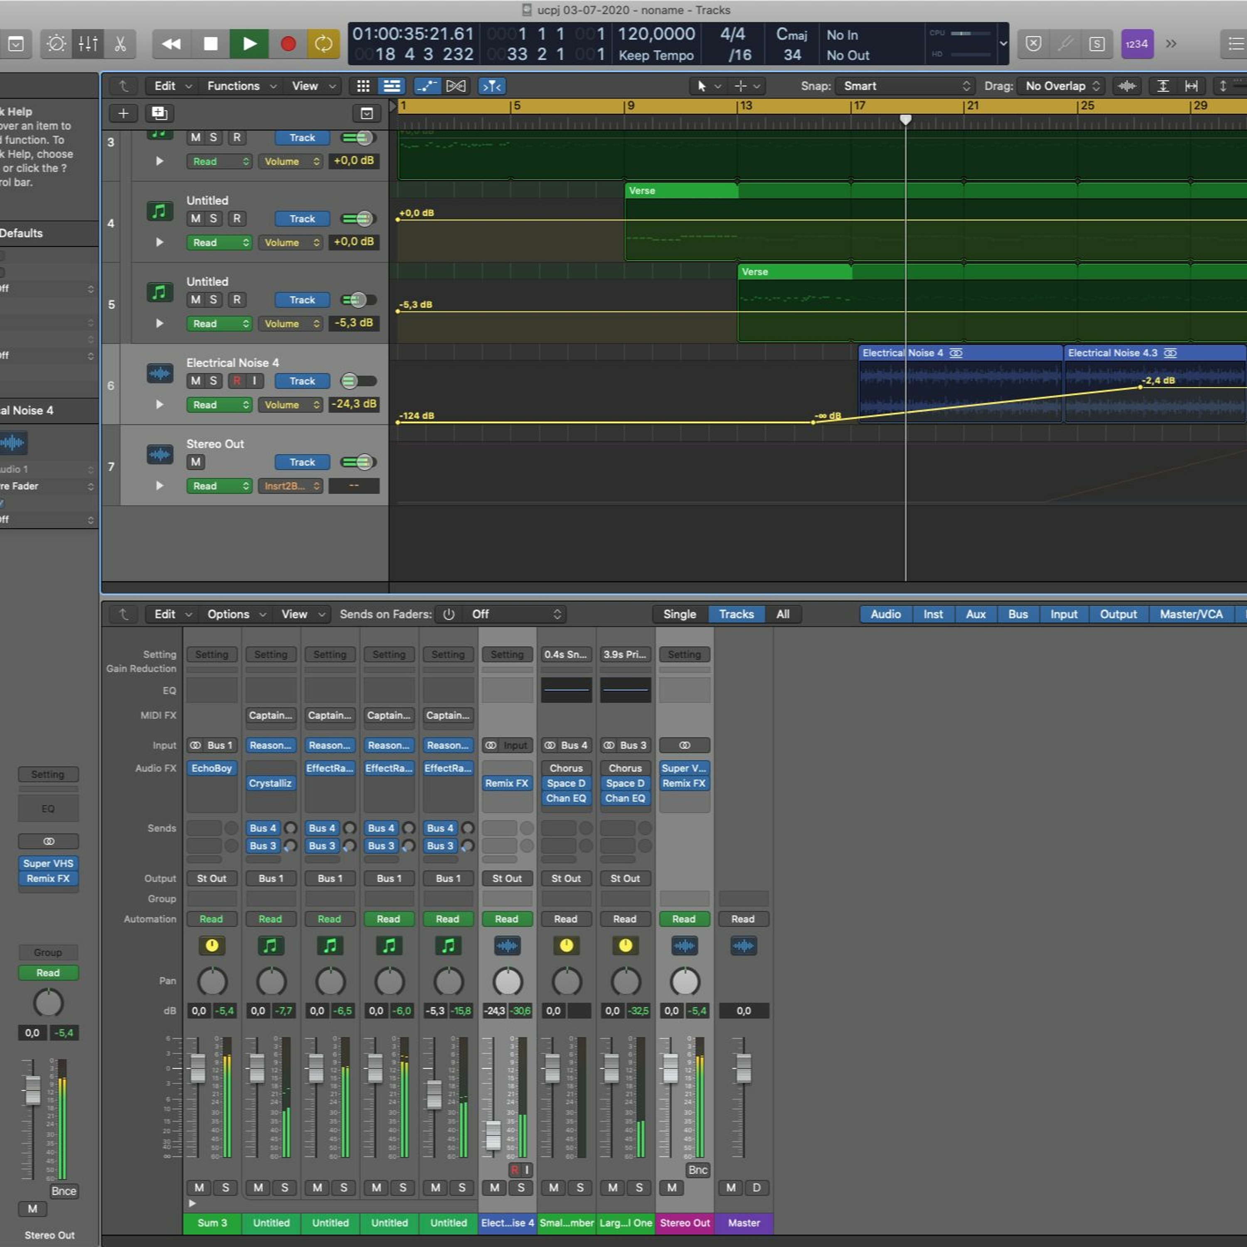This screenshot has width=1247, height=1247.
Task: Switch mixer to All view tab
Action: [x=782, y=614]
